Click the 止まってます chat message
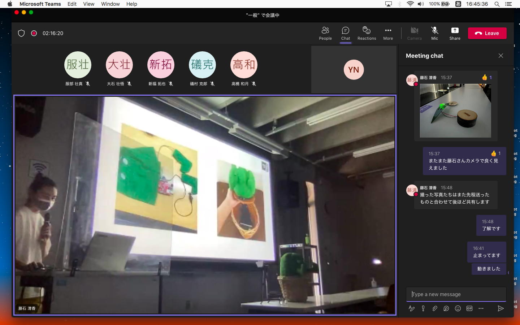 (486, 252)
